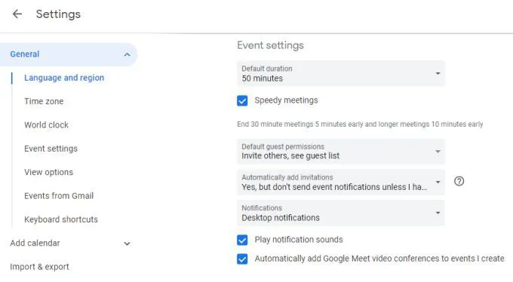Open the Add calendar section
The width and height of the screenshot is (513, 282).
pyautogui.click(x=35, y=243)
